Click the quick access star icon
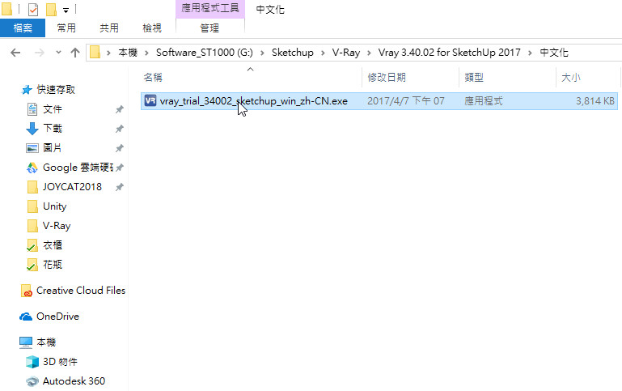The width and height of the screenshot is (622, 391). click(x=27, y=90)
